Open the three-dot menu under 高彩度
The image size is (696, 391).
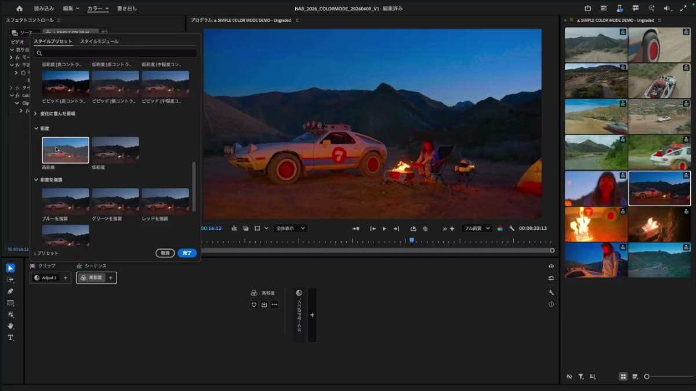(274, 305)
